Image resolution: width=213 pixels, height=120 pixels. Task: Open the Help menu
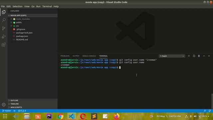[x=56, y=6]
